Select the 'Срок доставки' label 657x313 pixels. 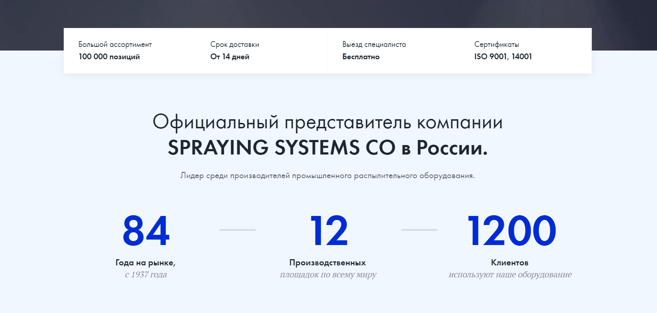(235, 44)
